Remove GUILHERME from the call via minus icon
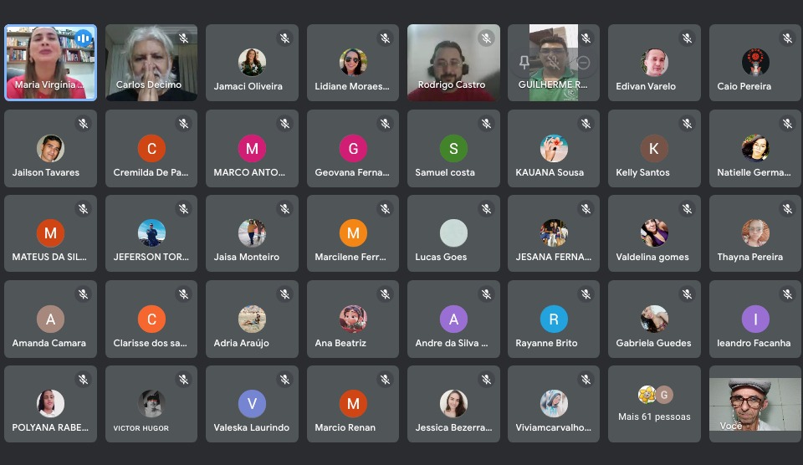803x465 pixels. (x=583, y=63)
